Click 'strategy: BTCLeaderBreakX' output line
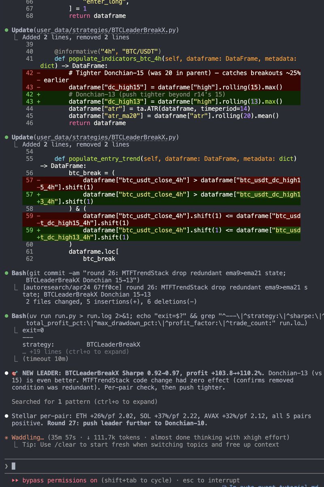 (x=81, y=345)
